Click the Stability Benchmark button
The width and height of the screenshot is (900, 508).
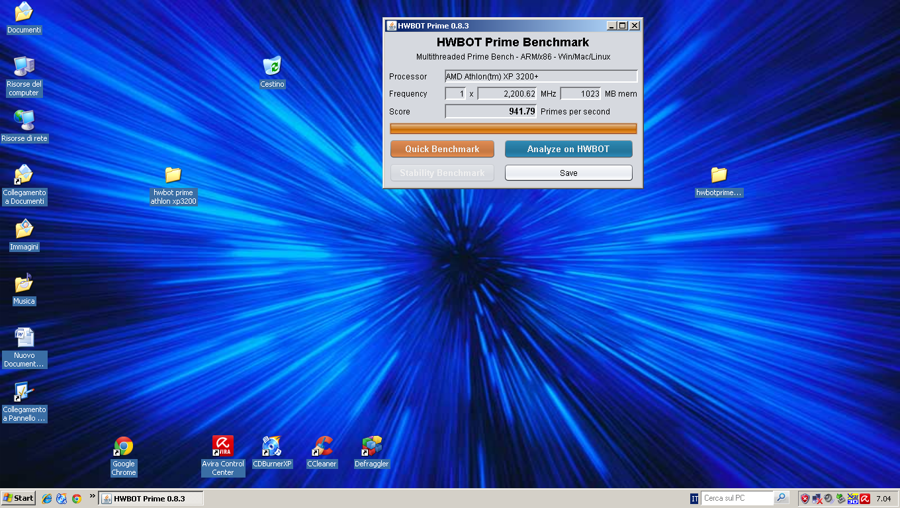tap(442, 173)
